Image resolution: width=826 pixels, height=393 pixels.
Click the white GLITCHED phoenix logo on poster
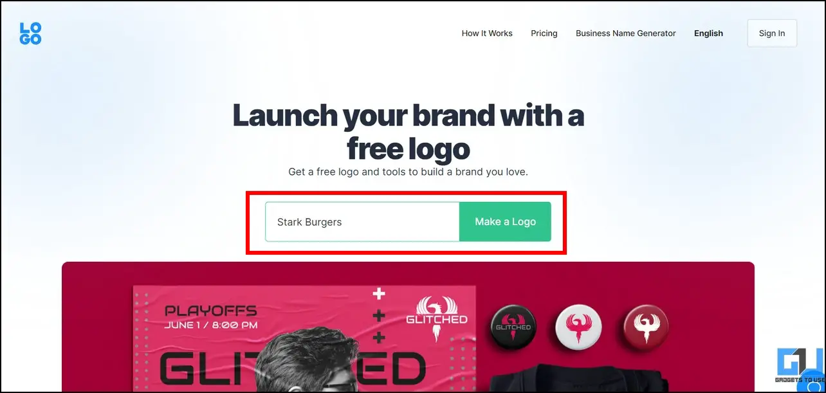pos(436,319)
